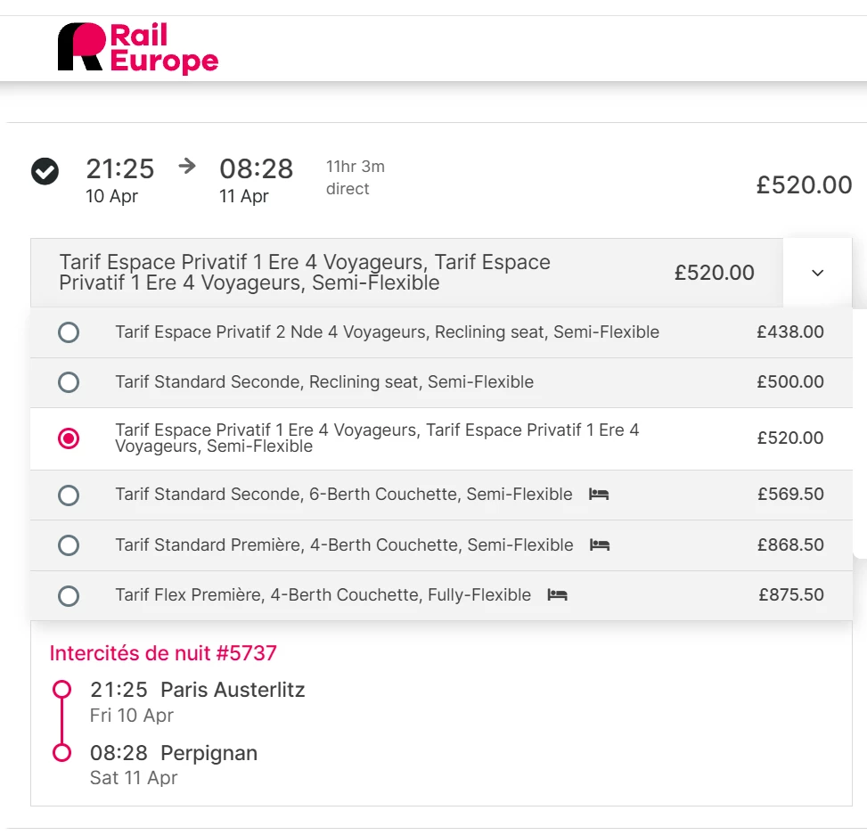Click the checkmark icon beside 21:25 departure

point(45,171)
